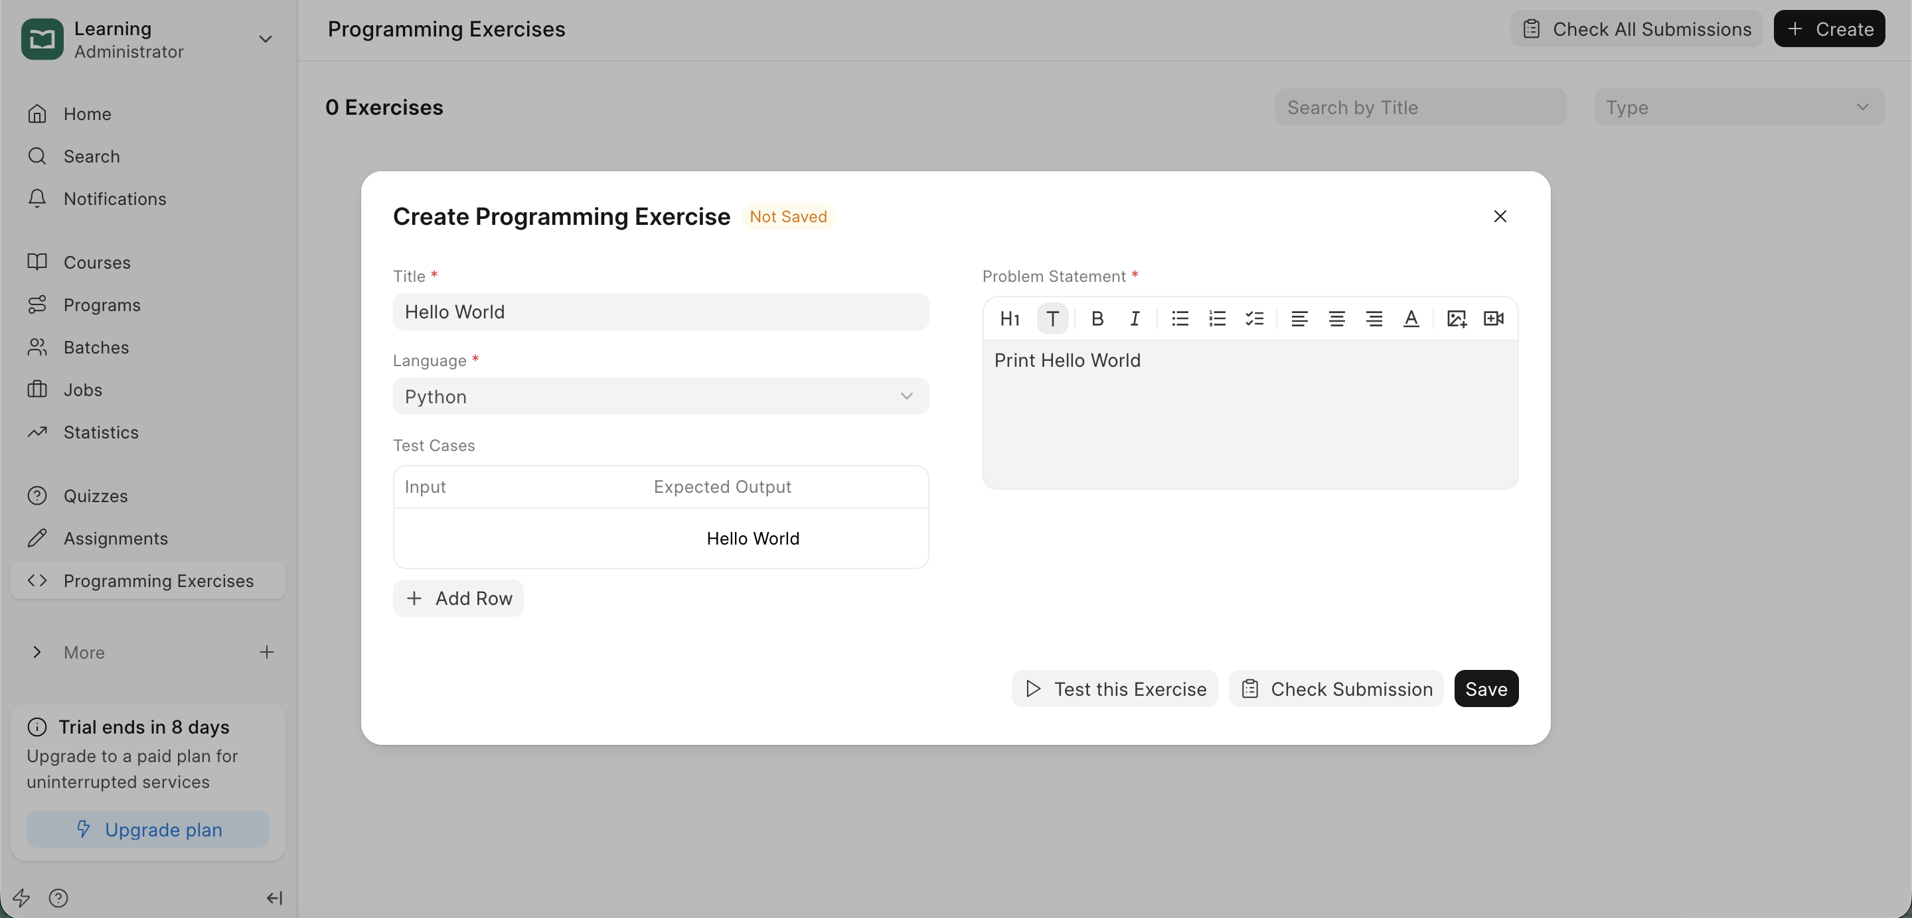
Task: Insert a numbered list in problem statement
Action: [1216, 319]
